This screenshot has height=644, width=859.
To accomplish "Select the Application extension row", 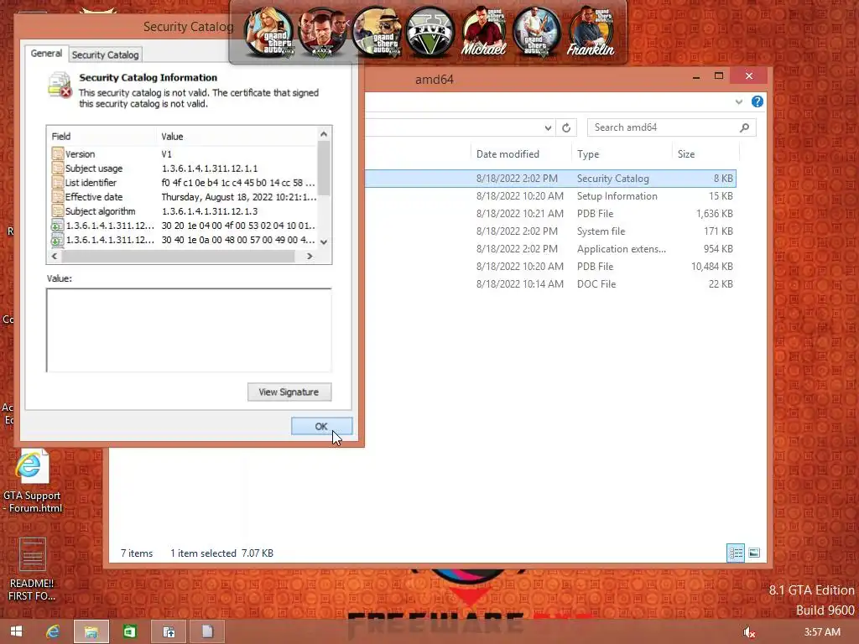I will tap(550, 248).
